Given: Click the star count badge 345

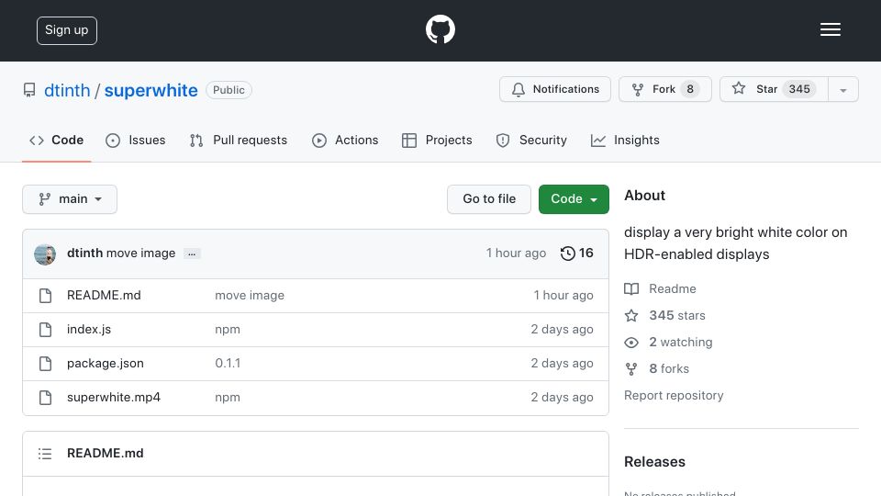Looking at the screenshot, I should [799, 89].
